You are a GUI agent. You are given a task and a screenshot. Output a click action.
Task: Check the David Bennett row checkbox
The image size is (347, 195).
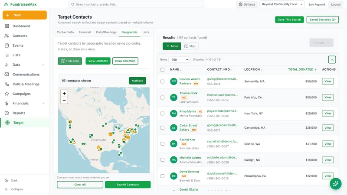coord(162,176)
